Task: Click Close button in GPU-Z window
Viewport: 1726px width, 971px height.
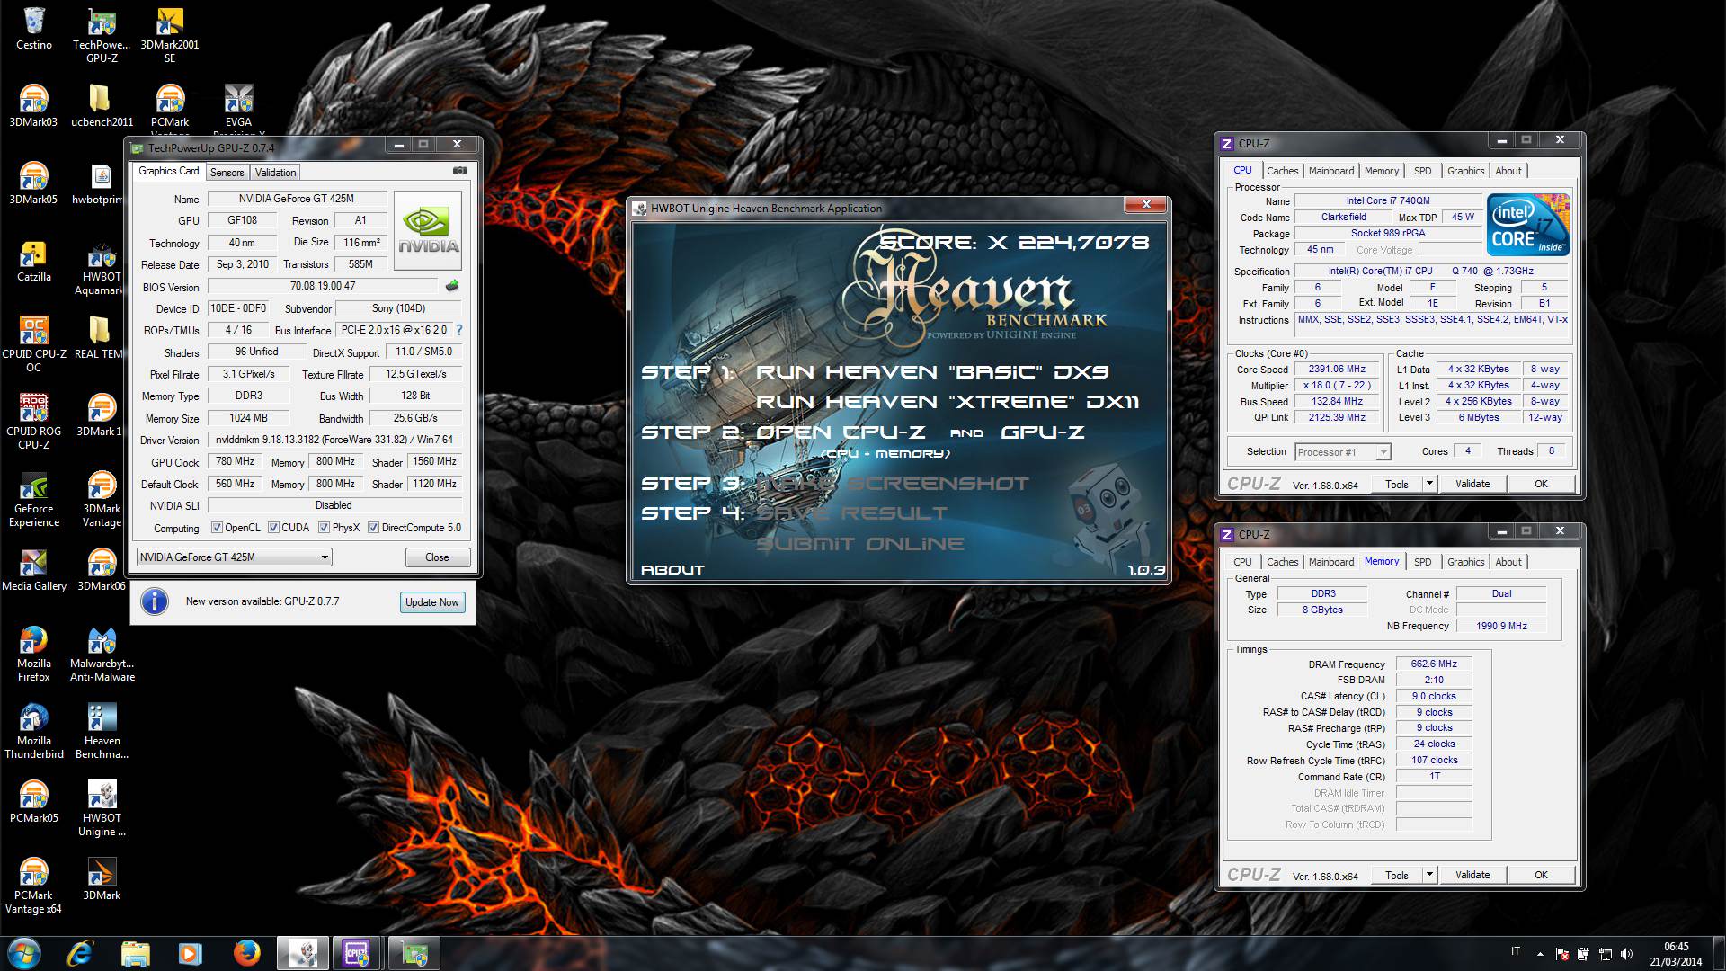Action: pos(437,557)
